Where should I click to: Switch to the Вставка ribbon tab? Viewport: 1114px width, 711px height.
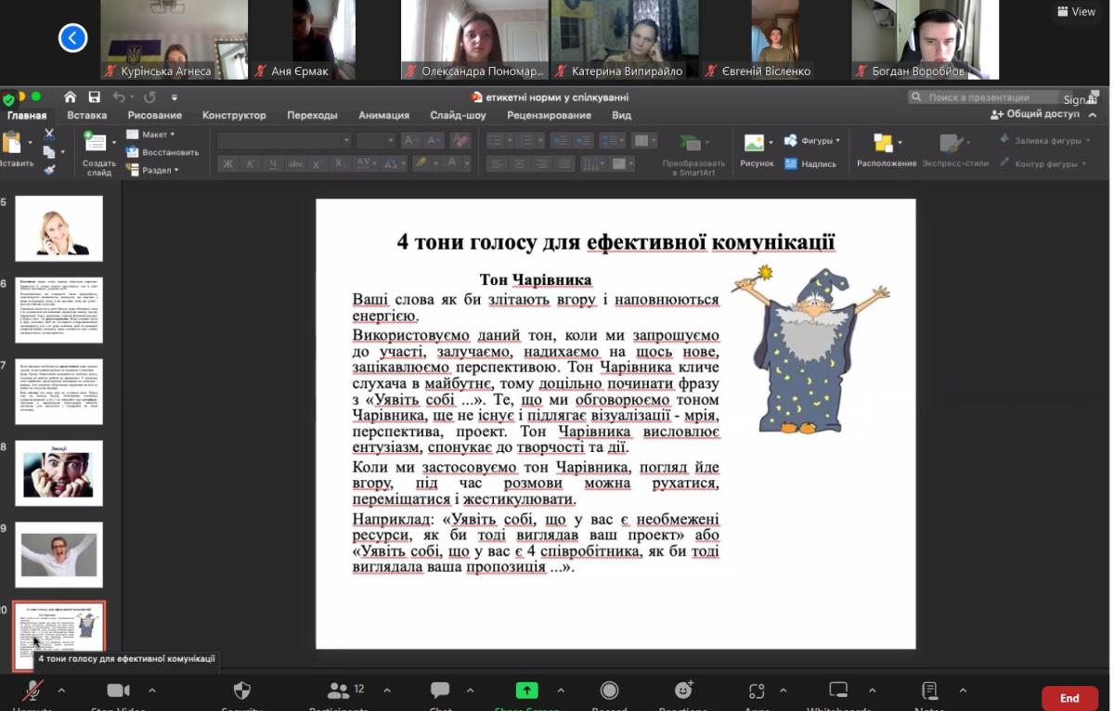[x=86, y=116]
